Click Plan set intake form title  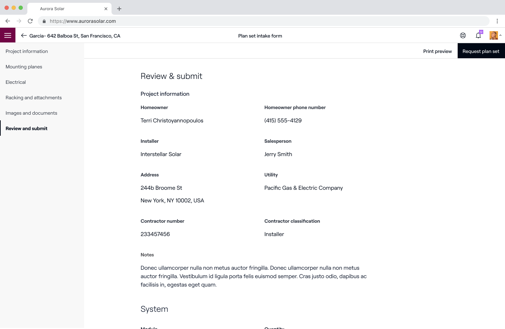[260, 36]
